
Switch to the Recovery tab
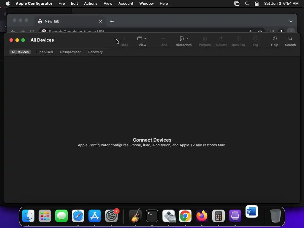pos(95,52)
